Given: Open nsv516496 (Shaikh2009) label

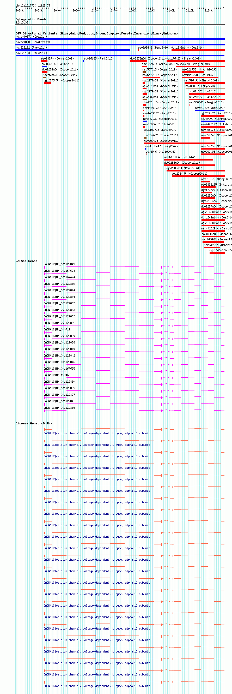Looking at the screenshot, I should (202, 80).
